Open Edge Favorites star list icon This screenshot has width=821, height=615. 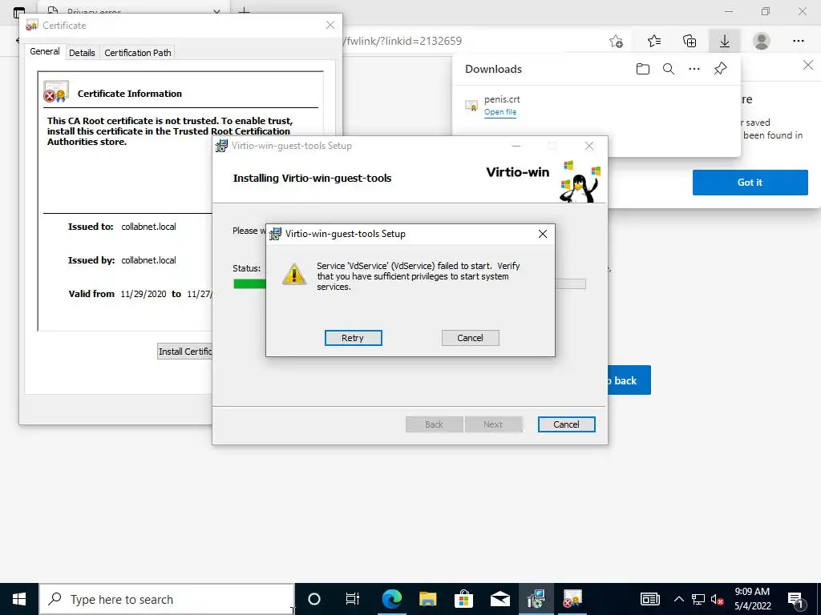point(654,41)
